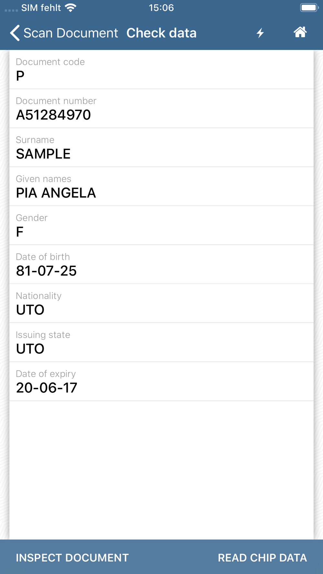The height and width of the screenshot is (574, 323).
Task: Edit document number A51284970
Action: tap(161, 108)
